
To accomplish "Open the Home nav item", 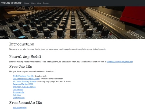I will (x=27, y=3).
